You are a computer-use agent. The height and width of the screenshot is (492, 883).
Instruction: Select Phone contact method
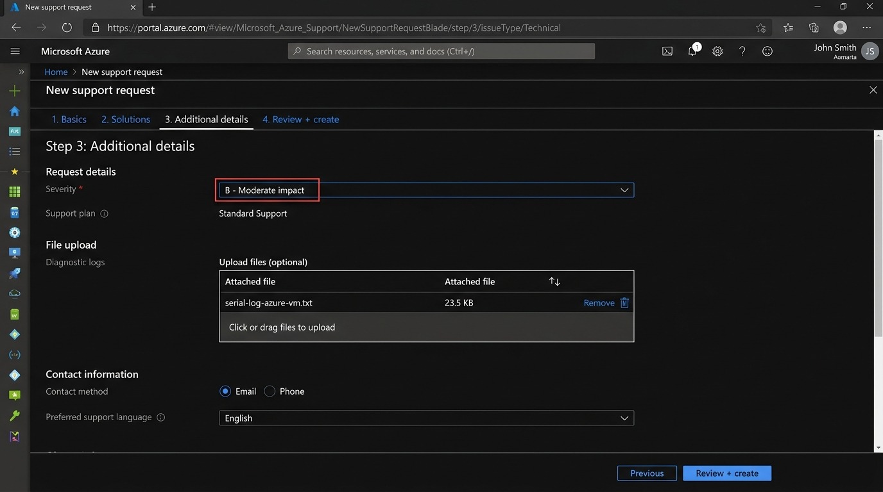270,391
